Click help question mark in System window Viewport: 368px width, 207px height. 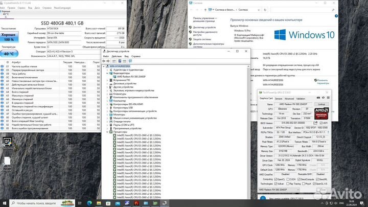pyautogui.click(x=336, y=16)
